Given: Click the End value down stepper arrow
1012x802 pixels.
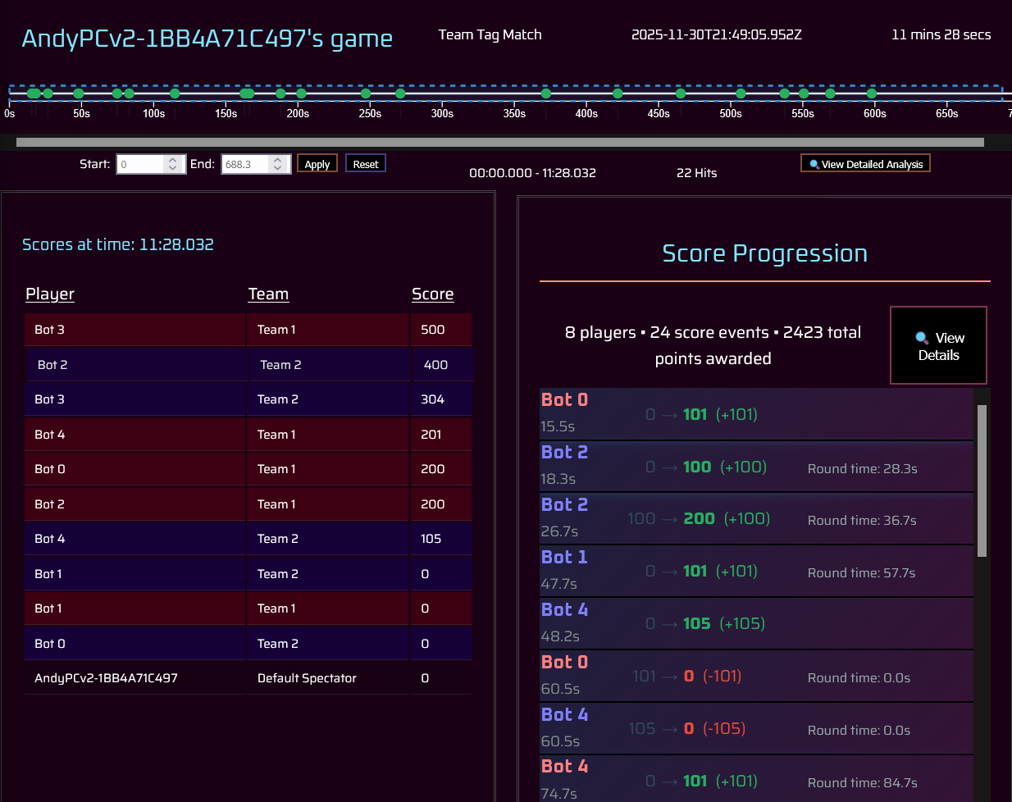Looking at the screenshot, I should pyautogui.click(x=277, y=167).
